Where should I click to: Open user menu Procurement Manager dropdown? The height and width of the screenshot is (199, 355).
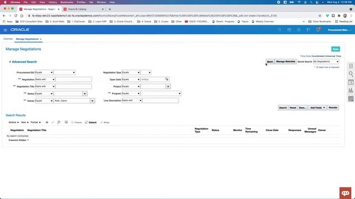(340, 30)
